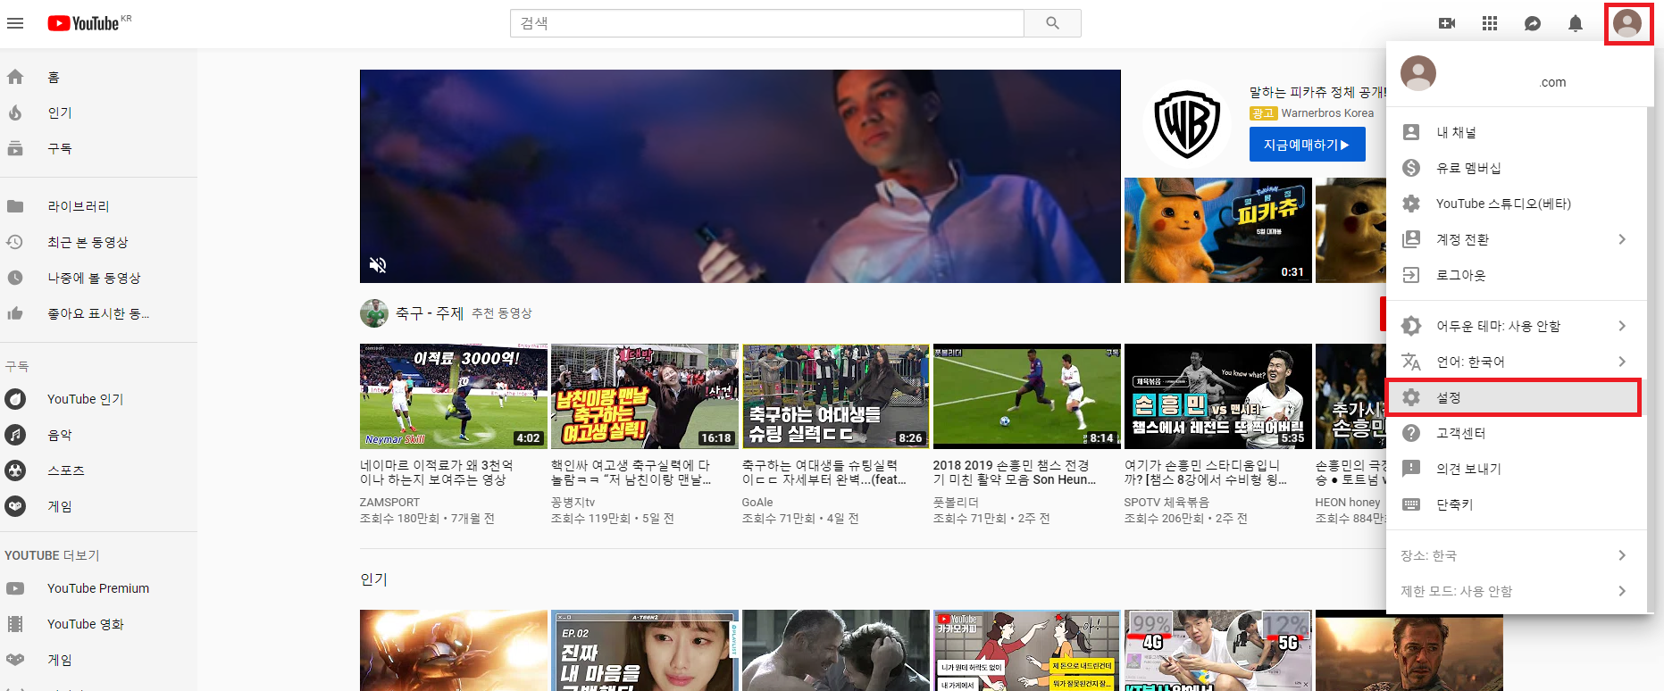This screenshot has width=1664, height=691.
Task: Expand 제한 모드 submenu arrow
Action: [x=1622, y=591]
